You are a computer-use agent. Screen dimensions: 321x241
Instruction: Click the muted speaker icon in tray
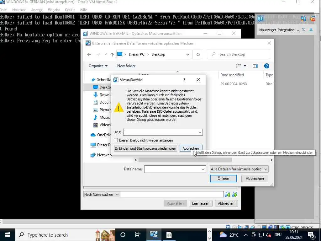point(269,235)
